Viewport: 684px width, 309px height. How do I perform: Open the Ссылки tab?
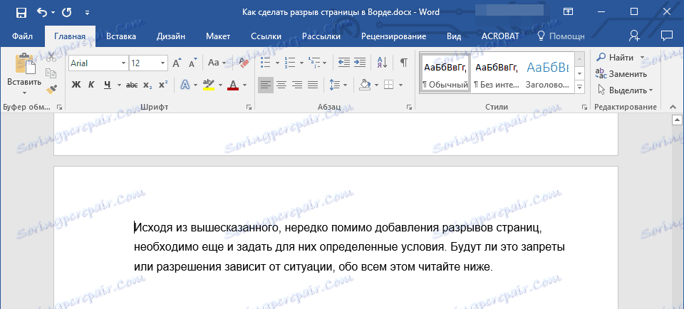(266, 36)
